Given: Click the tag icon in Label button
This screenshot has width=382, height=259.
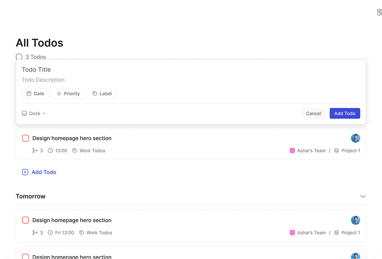Looking at the screenshot, I should point(95,94).
